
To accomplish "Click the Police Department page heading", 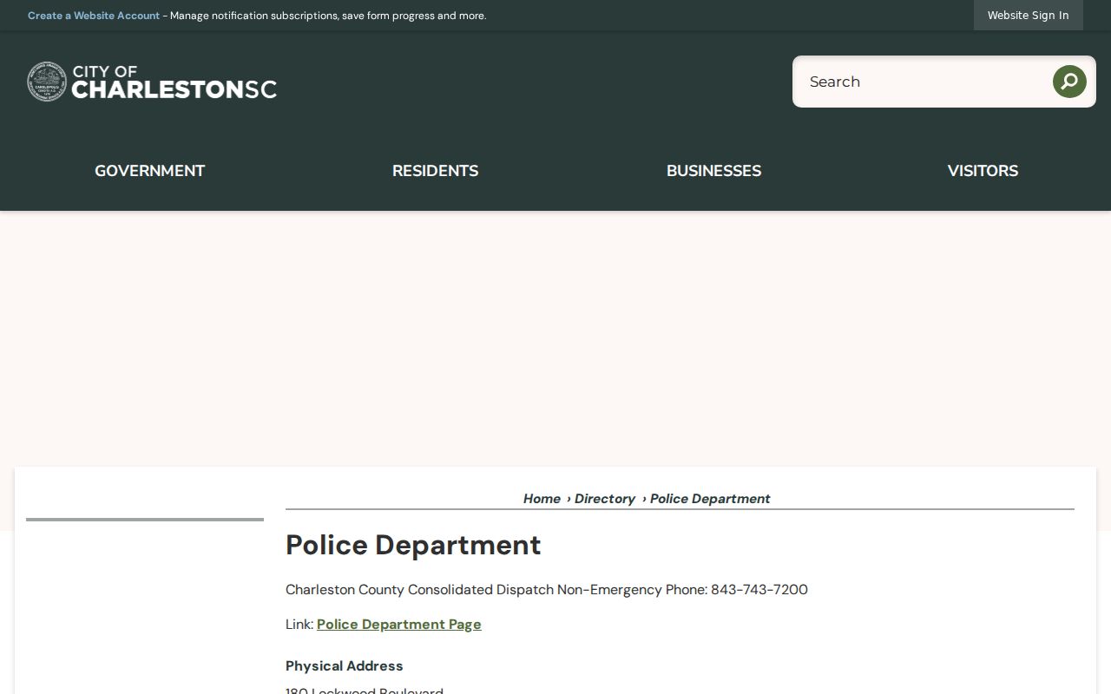I will click(413, 545).
